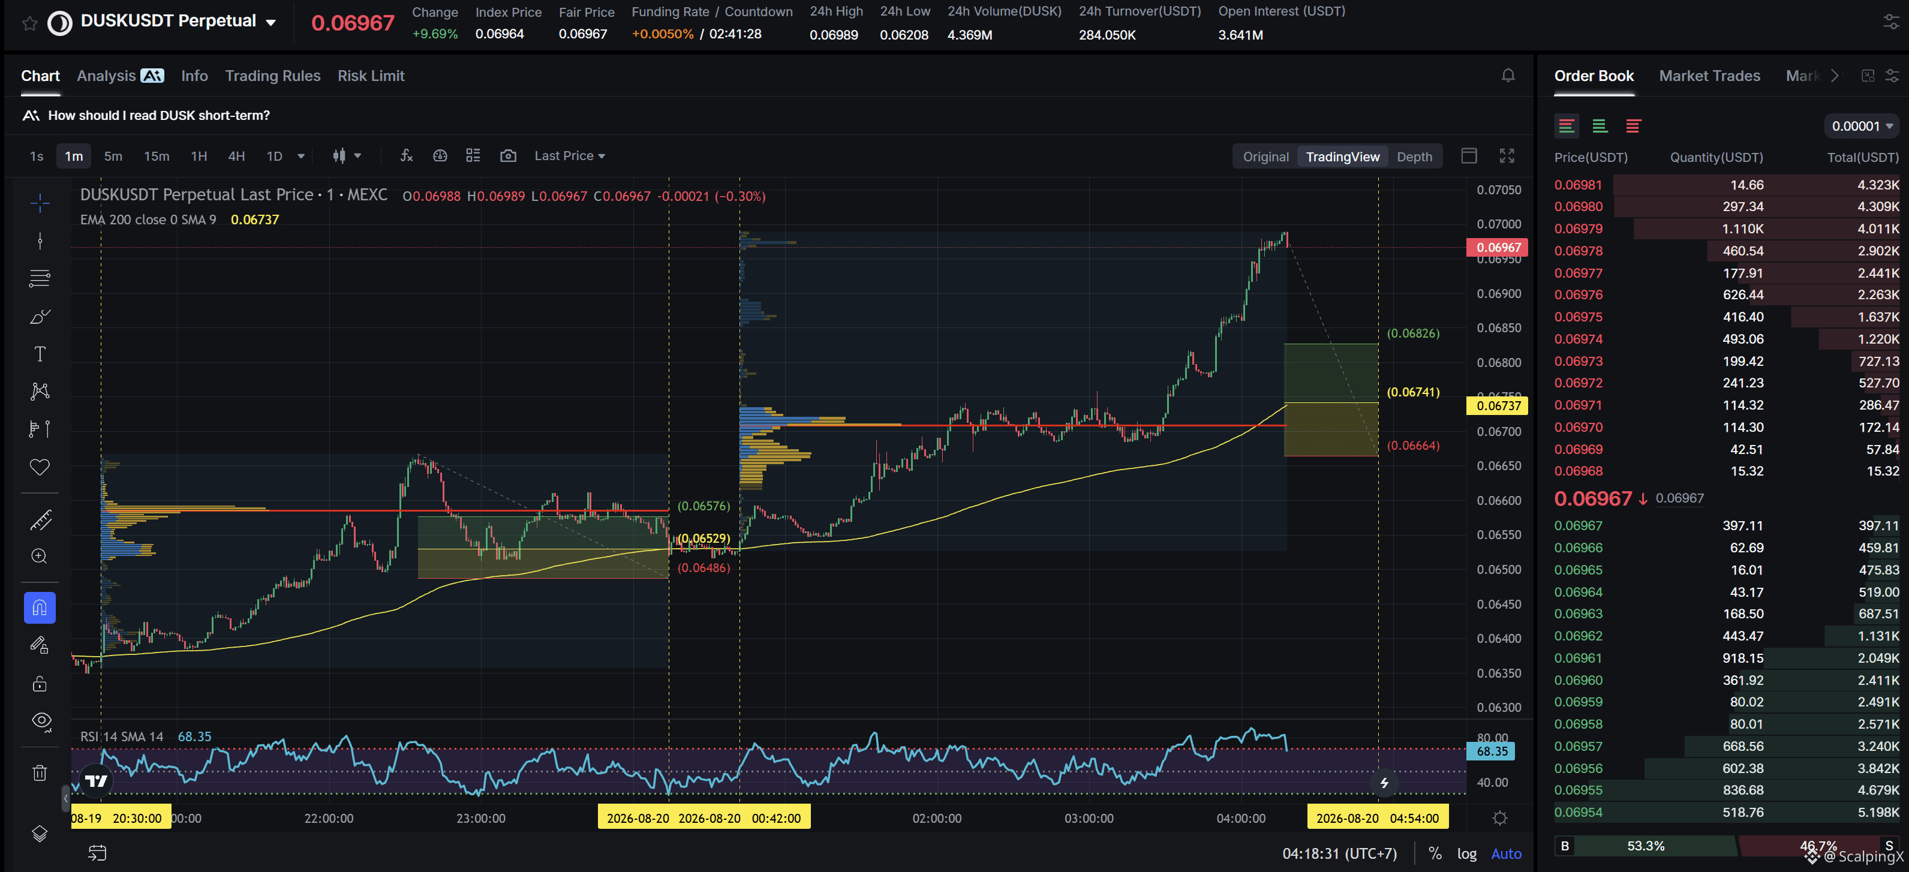Open the Last Price dropdown
The height and width of the screenshot is (872, 1909).
click(x=569, y=155)
